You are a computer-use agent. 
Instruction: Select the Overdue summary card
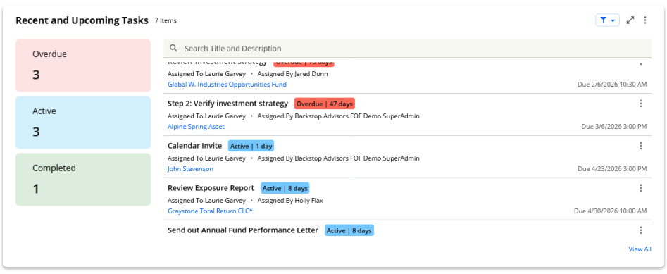click(x=83, y=65)
